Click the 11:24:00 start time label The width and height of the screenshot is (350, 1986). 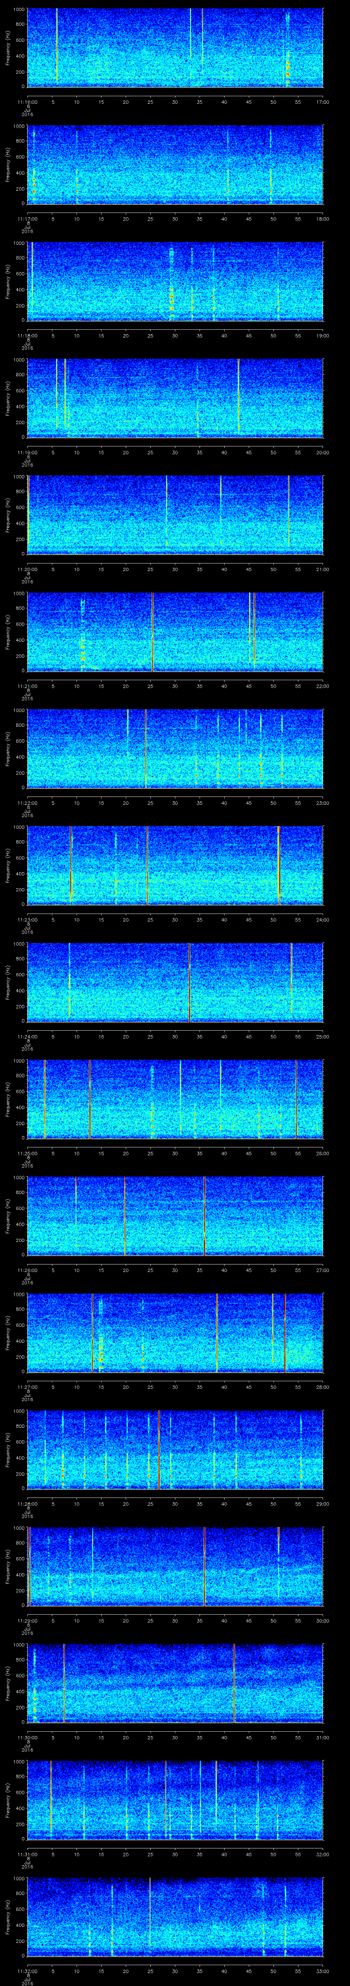pyautogui.click(x=28, y=1036)
